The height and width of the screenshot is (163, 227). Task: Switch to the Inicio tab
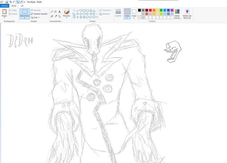14,6
